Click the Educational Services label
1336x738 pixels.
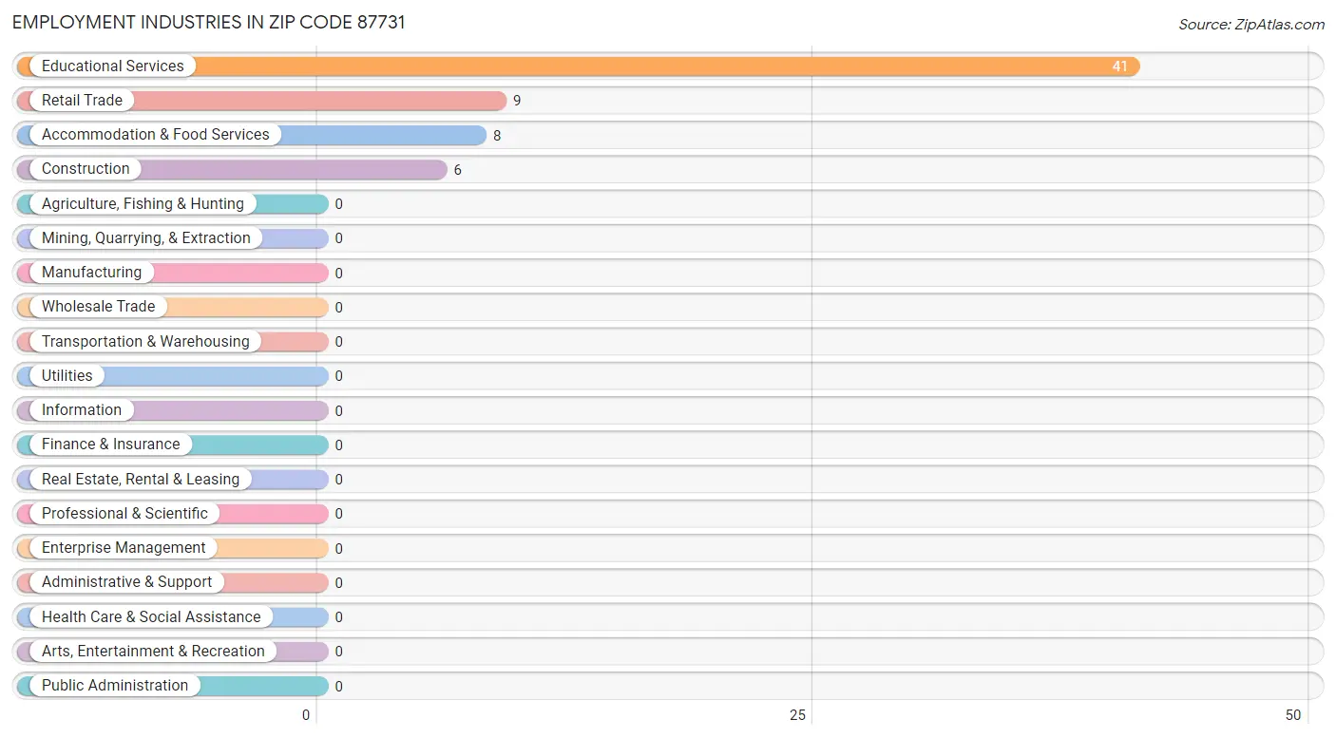point(113,66)
